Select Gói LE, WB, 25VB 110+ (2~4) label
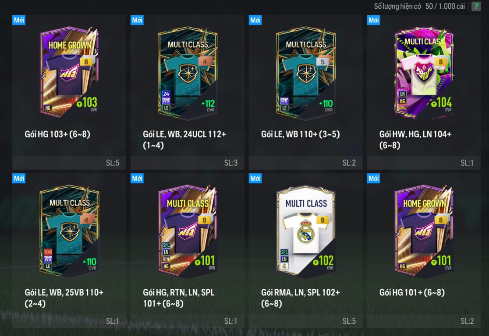Screen dimensions: 489x336 pos(64,297)
